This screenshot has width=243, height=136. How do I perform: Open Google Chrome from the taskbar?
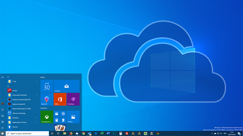click(83, 134)
